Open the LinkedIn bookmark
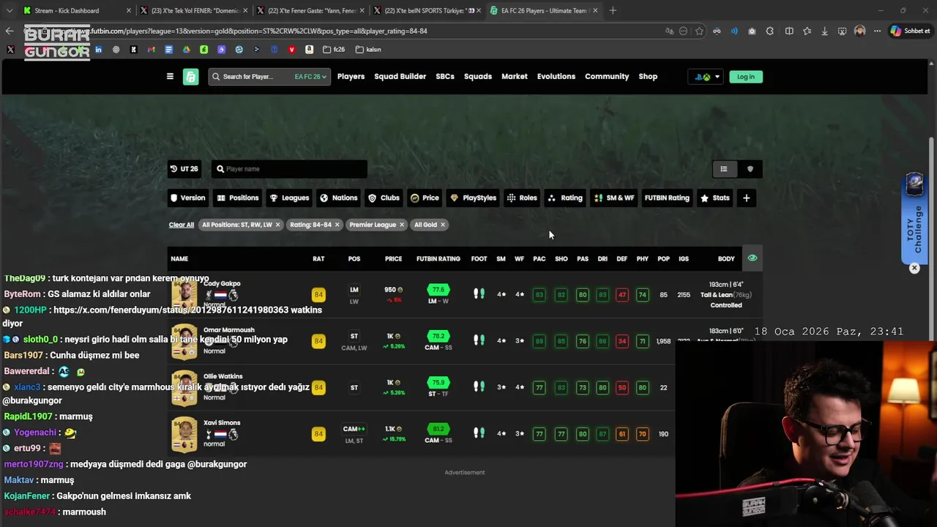 (98, 50)
